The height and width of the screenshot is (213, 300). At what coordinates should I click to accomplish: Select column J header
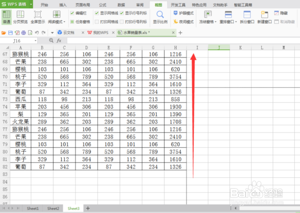(219, 47)
